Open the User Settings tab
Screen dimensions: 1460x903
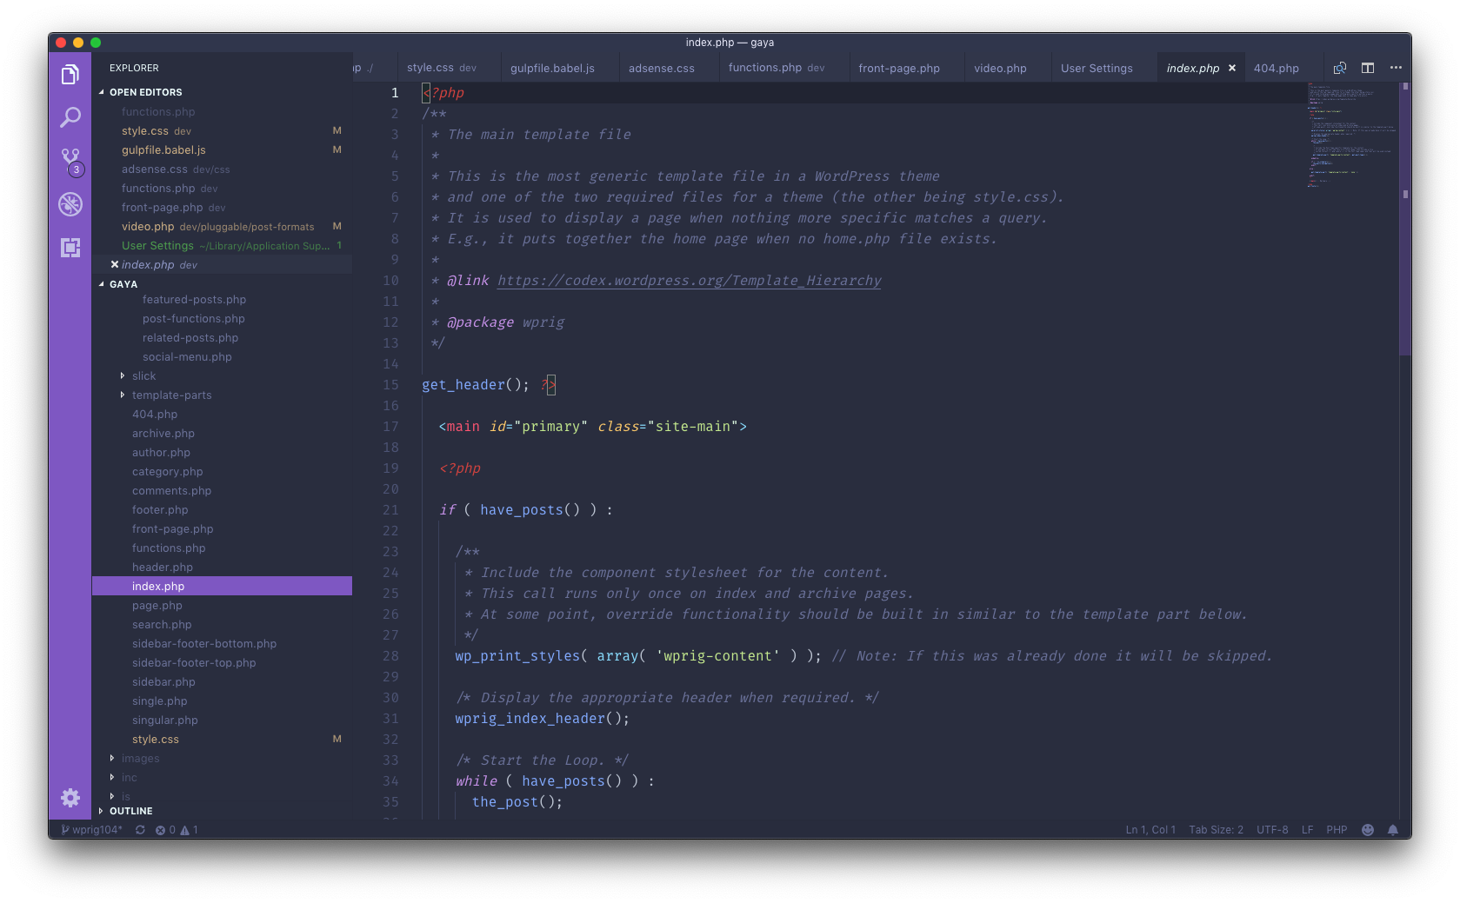pos(1097,67)
